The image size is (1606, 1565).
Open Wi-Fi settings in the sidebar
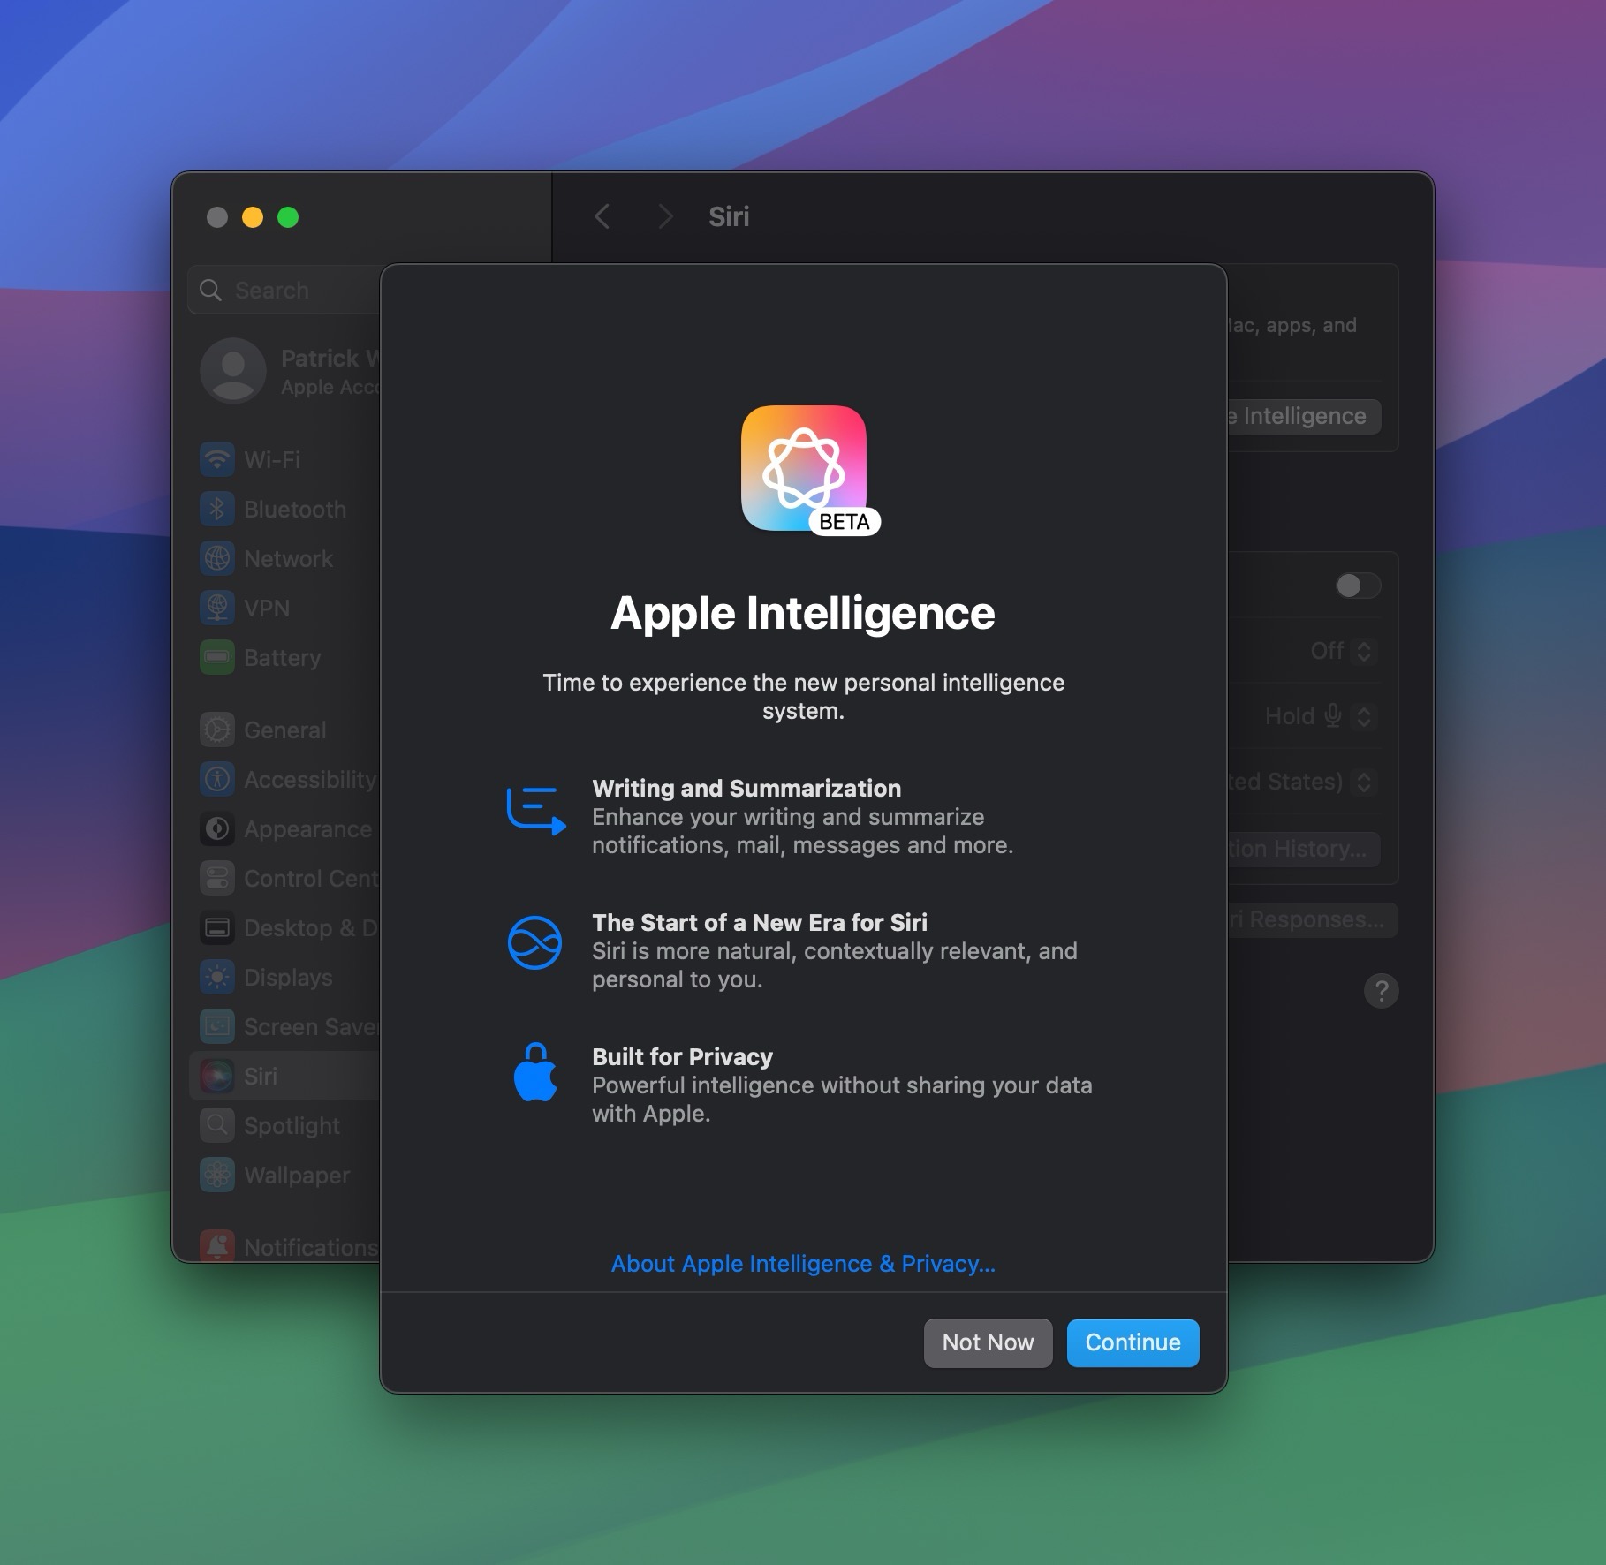pyautogui.click(x=217, y=459)
